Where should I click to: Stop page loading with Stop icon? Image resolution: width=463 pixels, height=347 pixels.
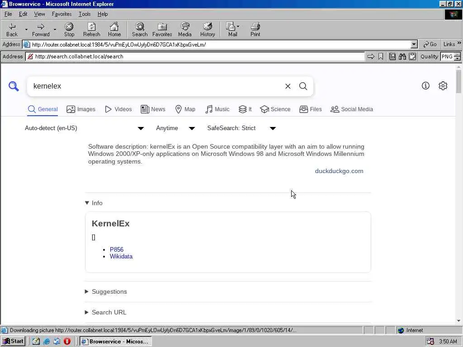pos(69,29)
